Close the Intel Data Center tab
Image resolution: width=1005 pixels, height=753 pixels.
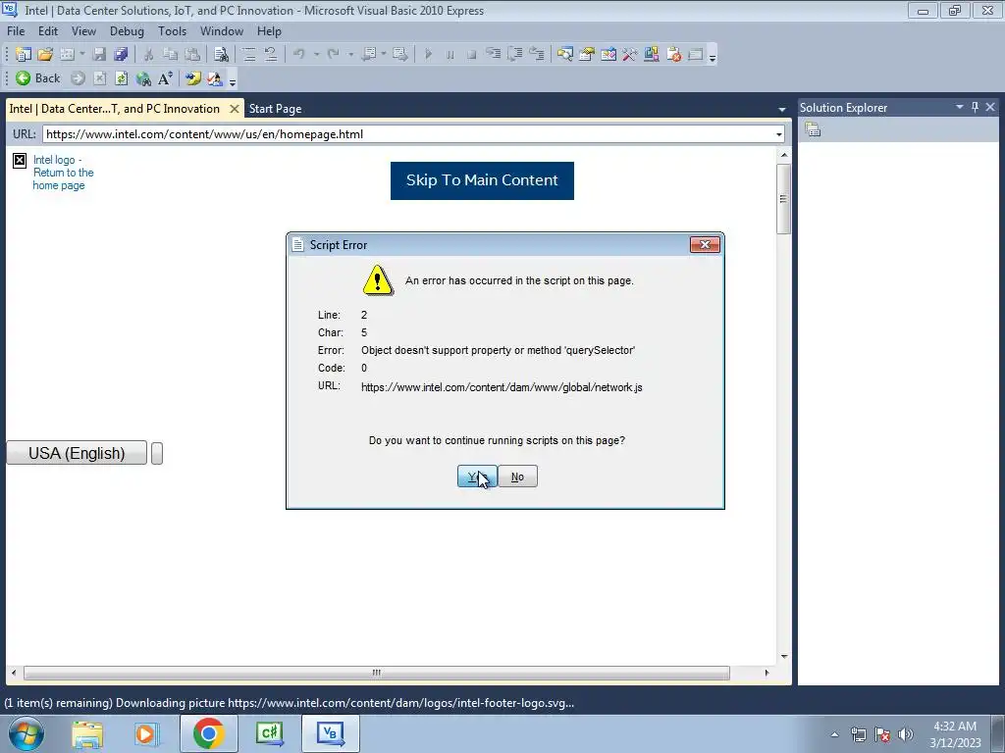coord(235,109)
